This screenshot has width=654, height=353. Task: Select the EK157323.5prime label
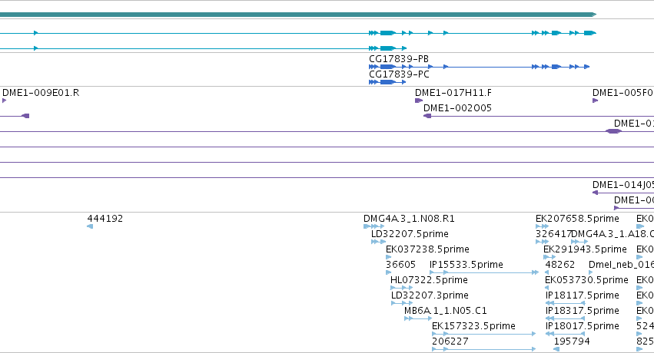[x=474, y=326]
